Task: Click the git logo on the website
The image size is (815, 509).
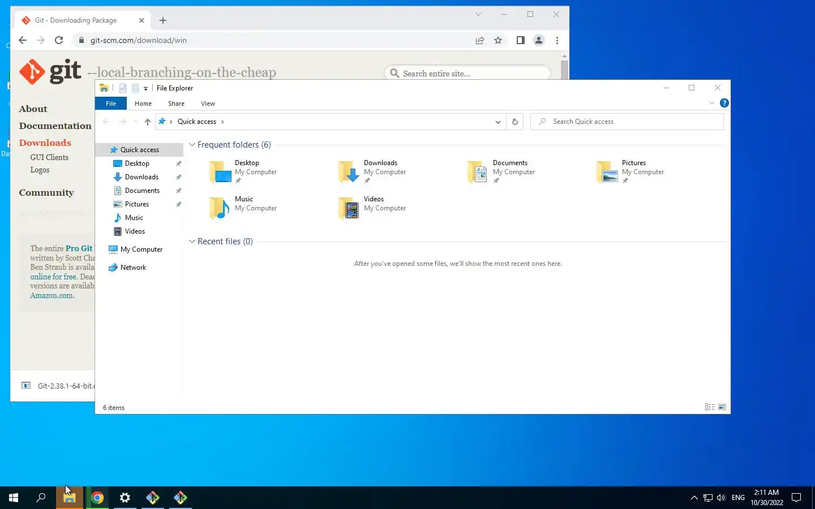Action: [x=50, y=71]
